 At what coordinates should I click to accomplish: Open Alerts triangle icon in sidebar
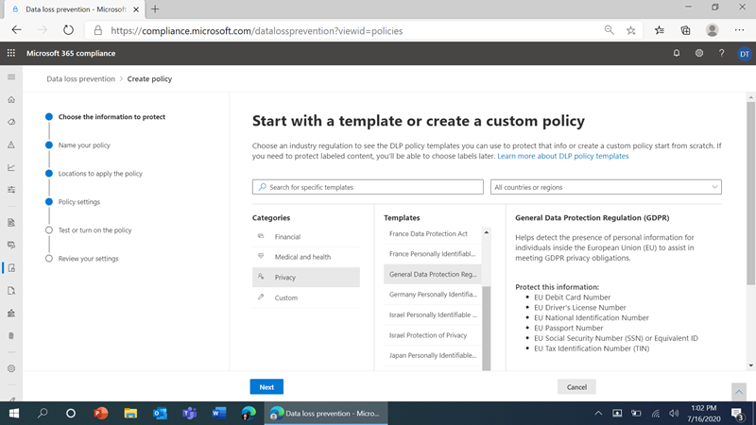(11, 144)
